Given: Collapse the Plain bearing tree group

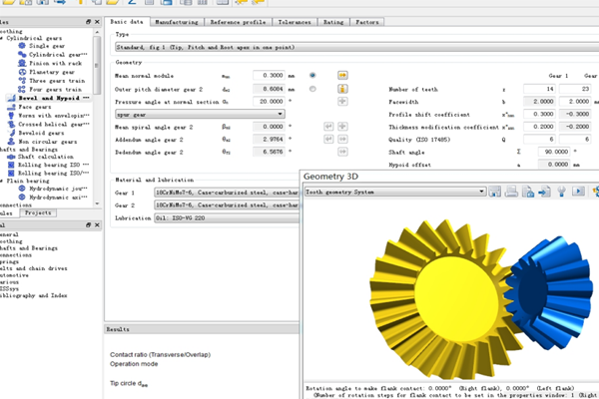Looking at the screenshot, I should pyautogui.click(x=2, y=181).
